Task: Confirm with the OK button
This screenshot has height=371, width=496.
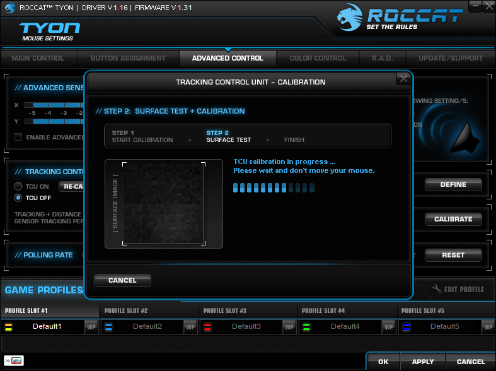Action: tap(383, 362)
